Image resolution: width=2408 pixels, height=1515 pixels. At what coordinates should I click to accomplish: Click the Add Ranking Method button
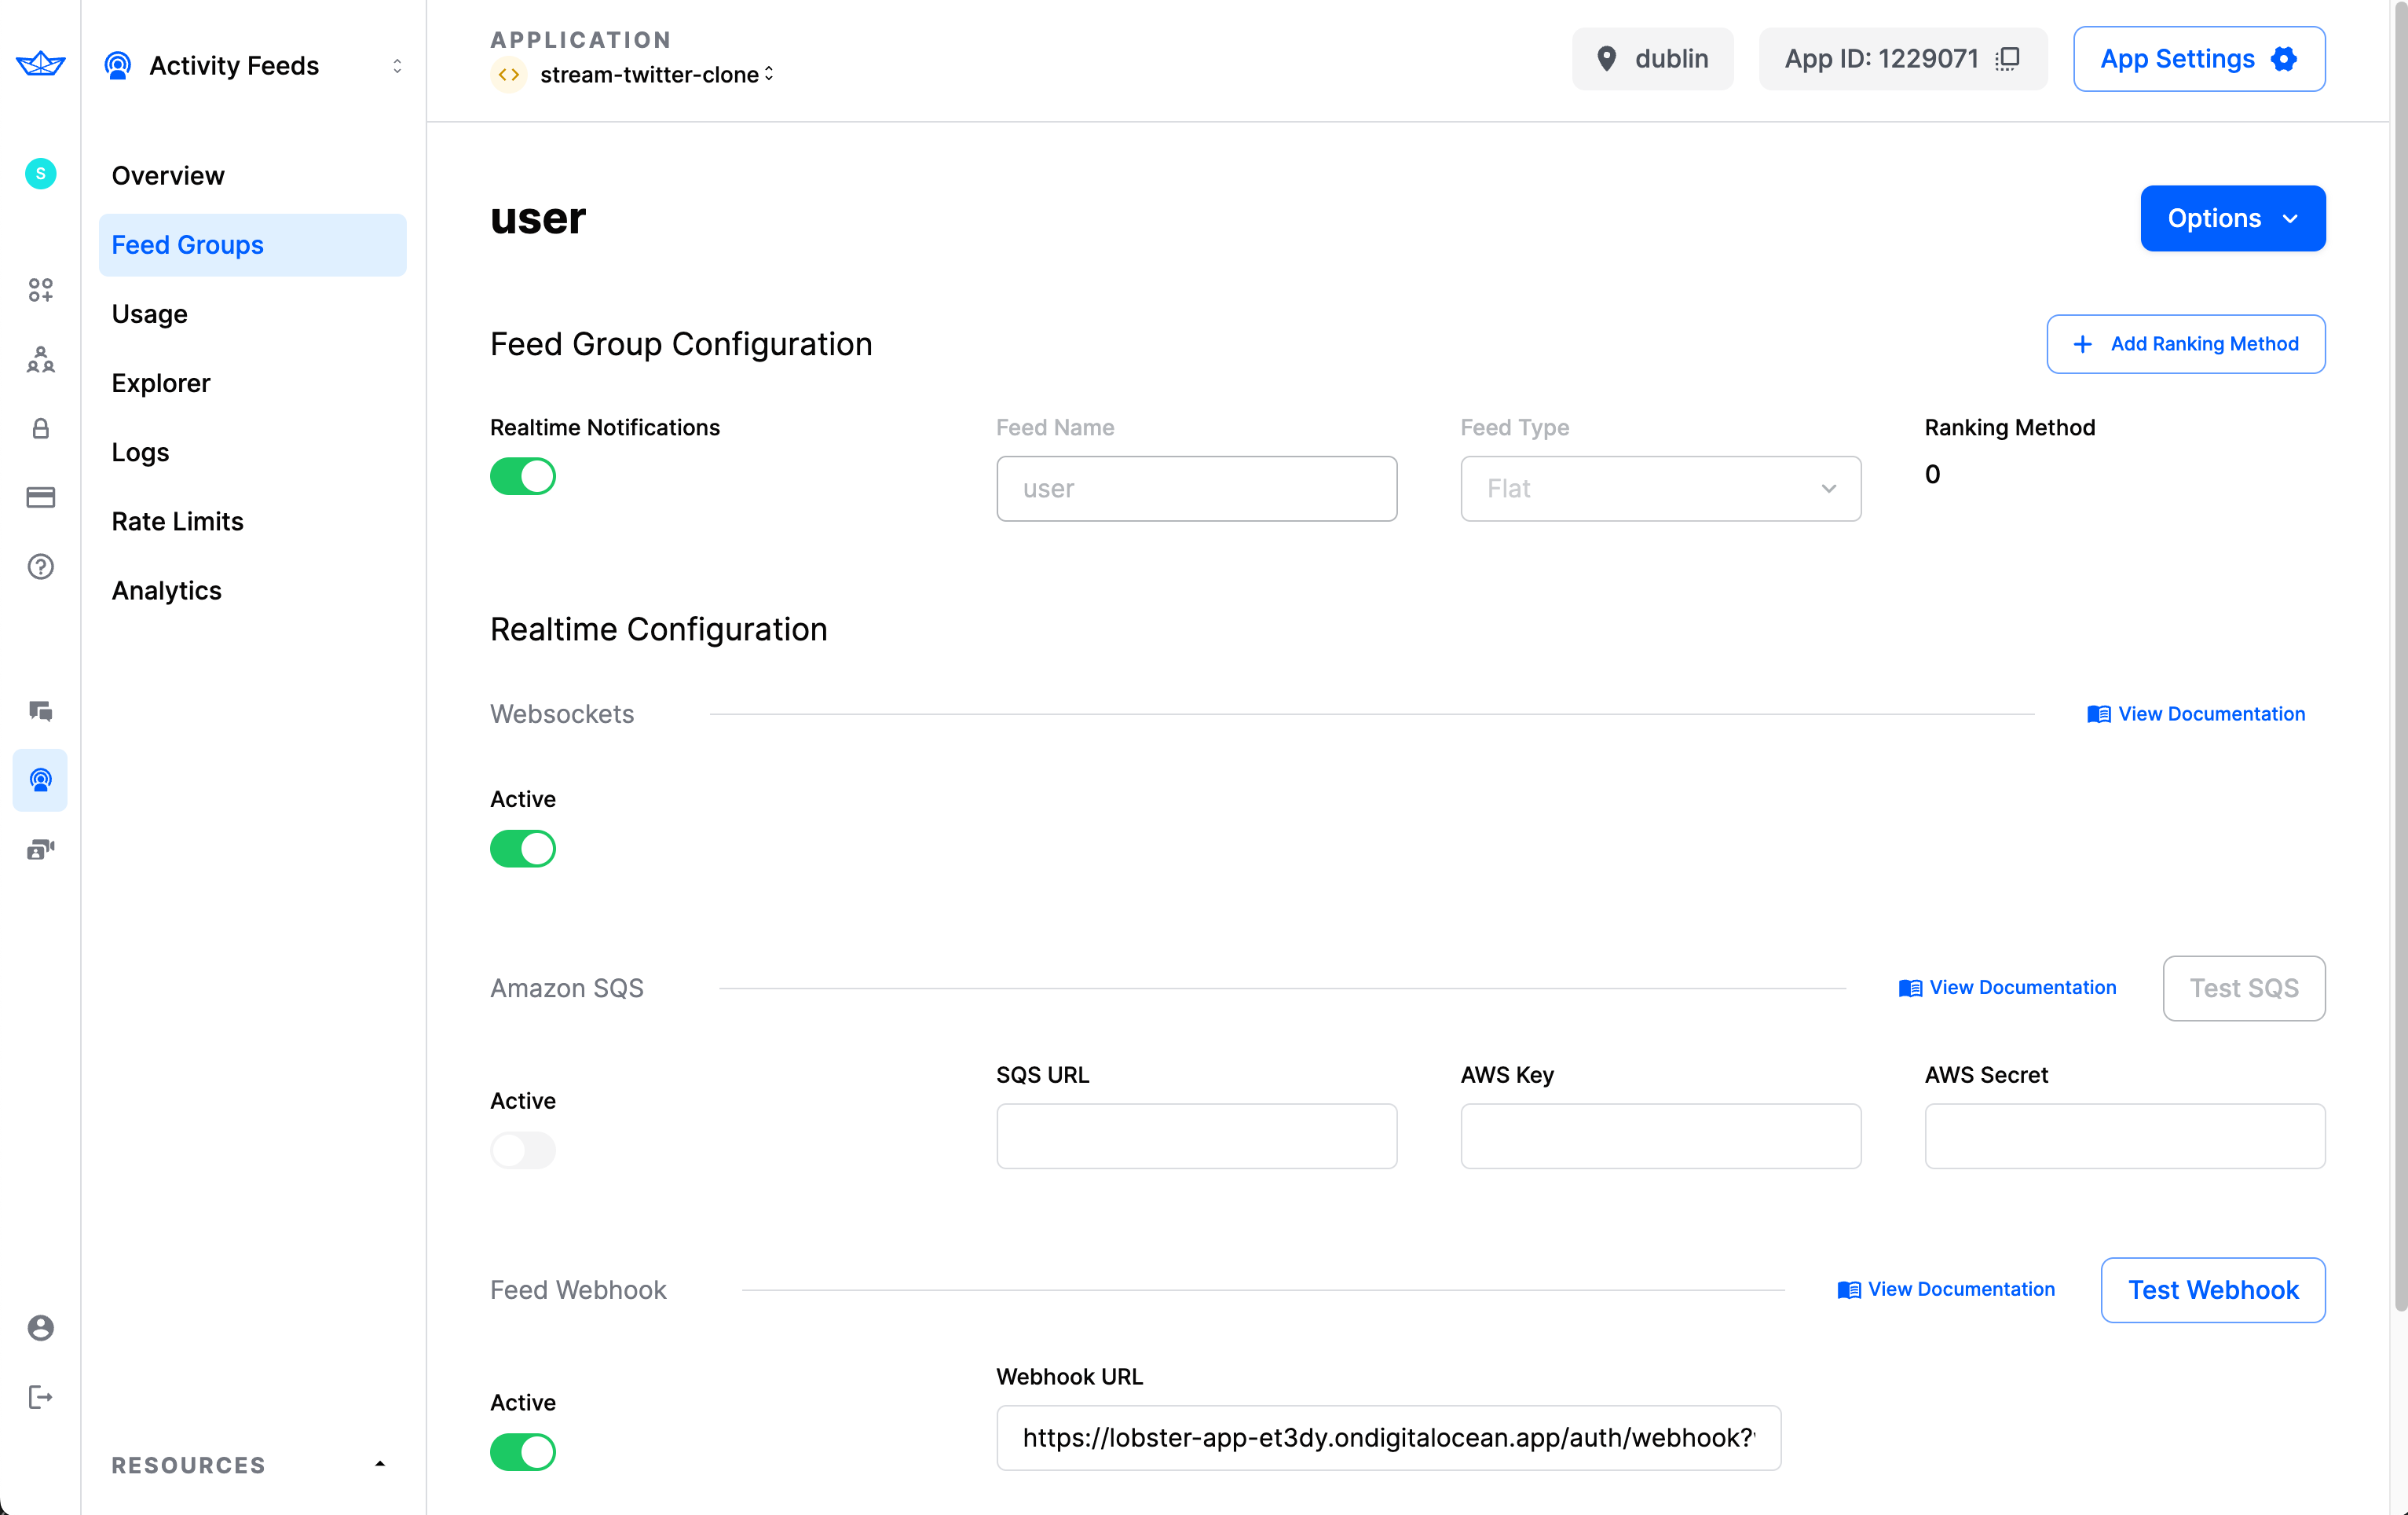tap(2186, 344)
